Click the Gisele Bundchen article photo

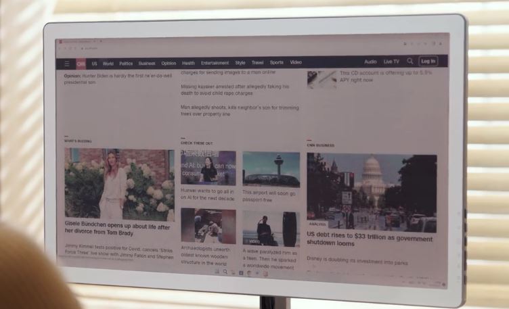pyautogui.click(x=119, y=184)
